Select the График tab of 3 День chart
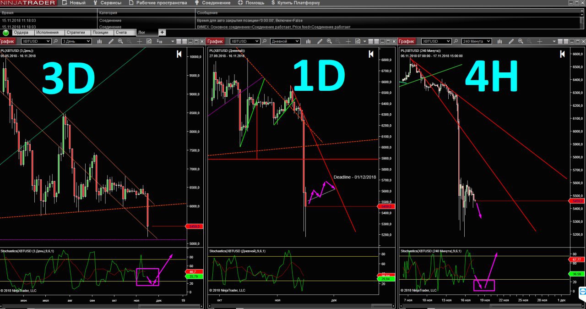 coord(8,41)
